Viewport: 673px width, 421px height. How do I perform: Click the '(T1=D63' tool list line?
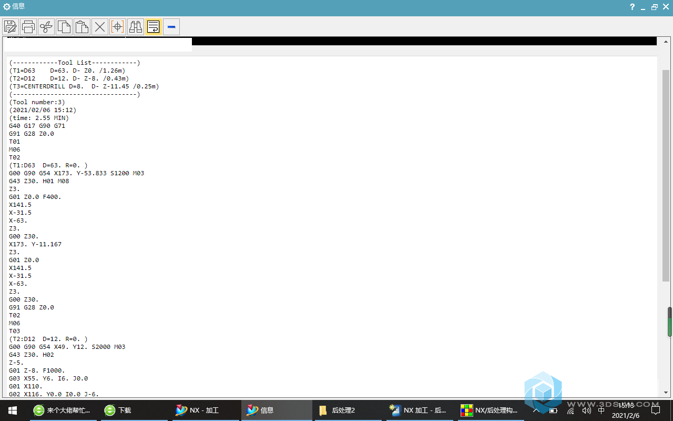click(x=67, y=71)
